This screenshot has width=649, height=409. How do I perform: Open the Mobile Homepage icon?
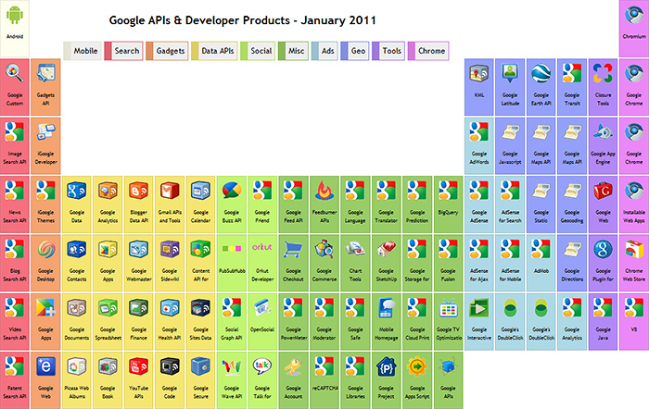tap(386, 308)
